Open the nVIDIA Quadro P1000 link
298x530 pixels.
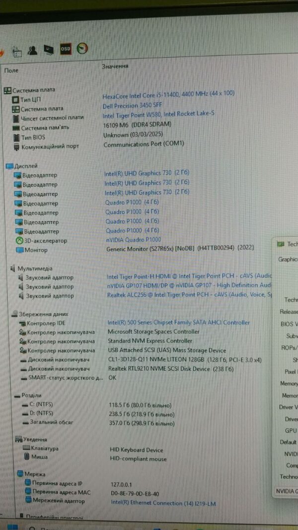pos(134,239)
